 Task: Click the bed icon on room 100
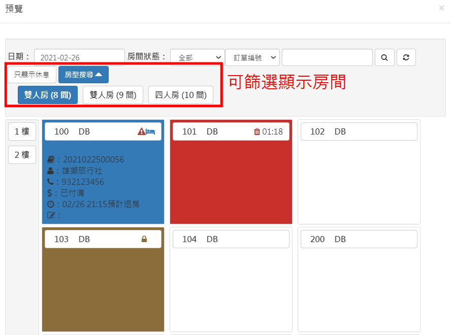click(x=150, y=131)
